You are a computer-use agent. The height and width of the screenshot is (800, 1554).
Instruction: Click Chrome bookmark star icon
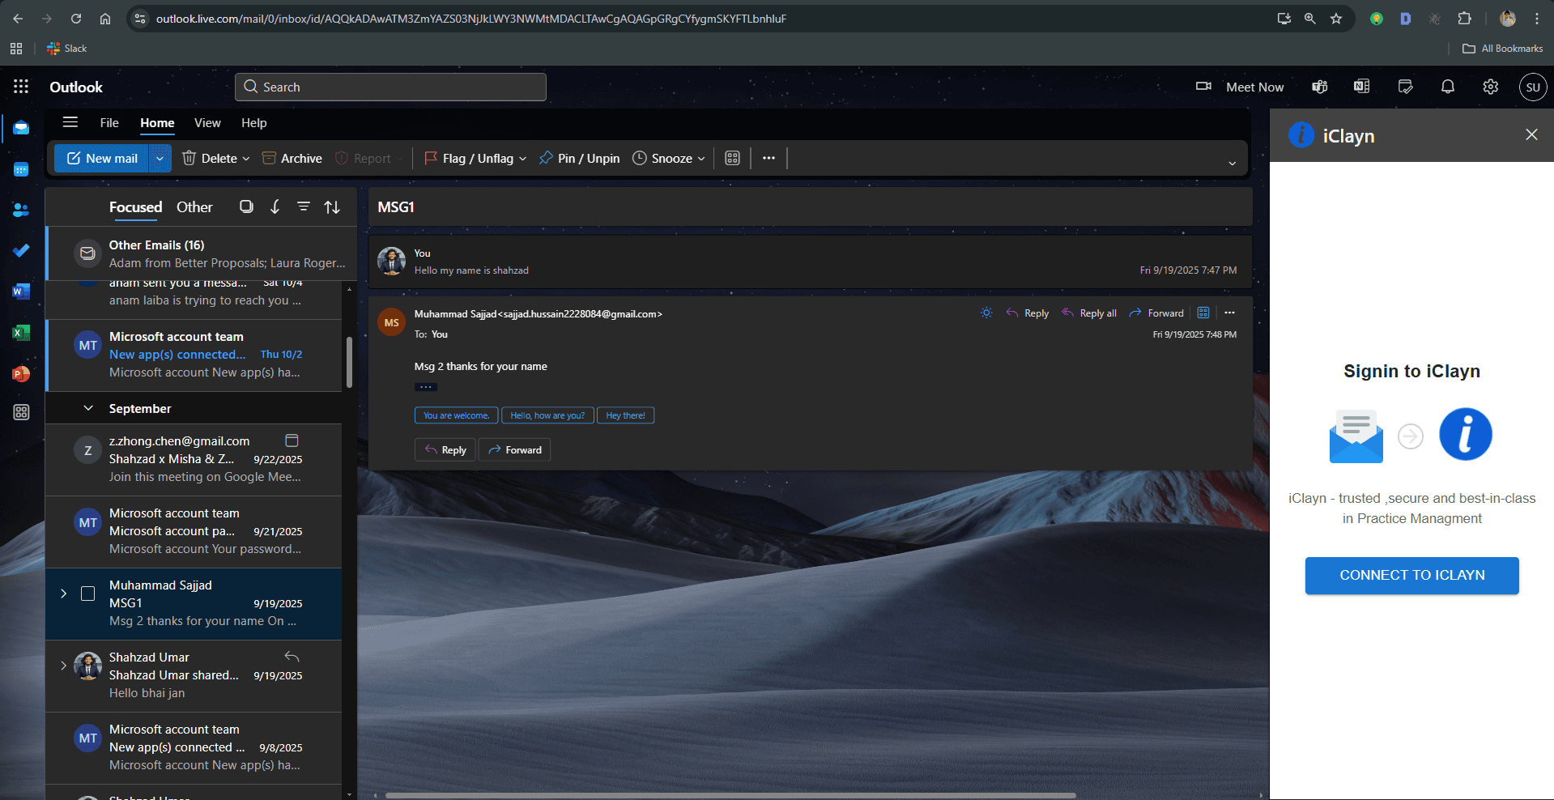point(1336,19)
